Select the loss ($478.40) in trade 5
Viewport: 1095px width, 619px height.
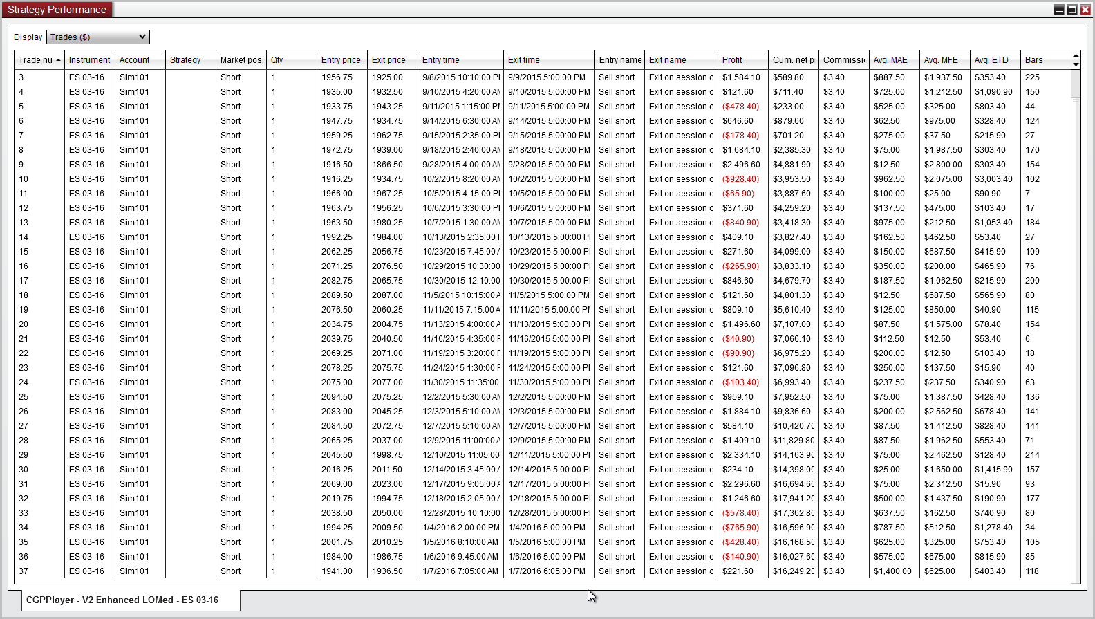click(740, 107)
